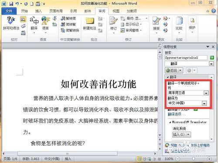Toggle 插入 insert mode in status bar

[68, 159]
